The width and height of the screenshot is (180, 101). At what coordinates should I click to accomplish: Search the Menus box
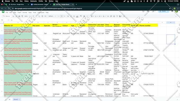pos(7,16)
